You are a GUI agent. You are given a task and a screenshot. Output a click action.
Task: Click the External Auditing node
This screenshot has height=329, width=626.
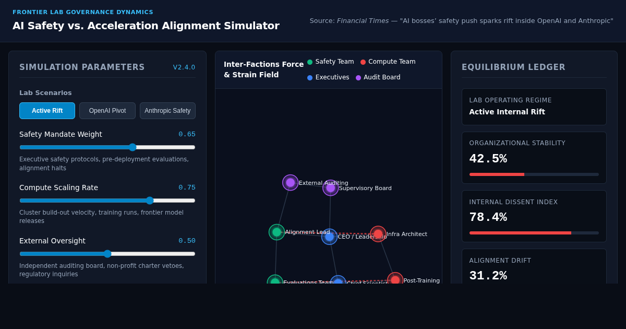[x=291, y=183]
